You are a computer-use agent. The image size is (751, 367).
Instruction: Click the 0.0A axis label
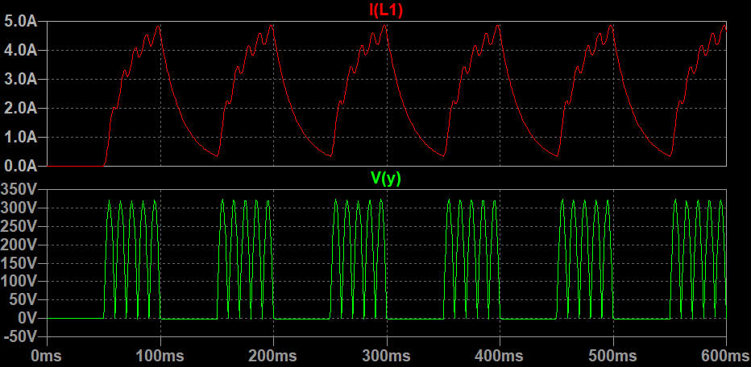click(19, 166)
